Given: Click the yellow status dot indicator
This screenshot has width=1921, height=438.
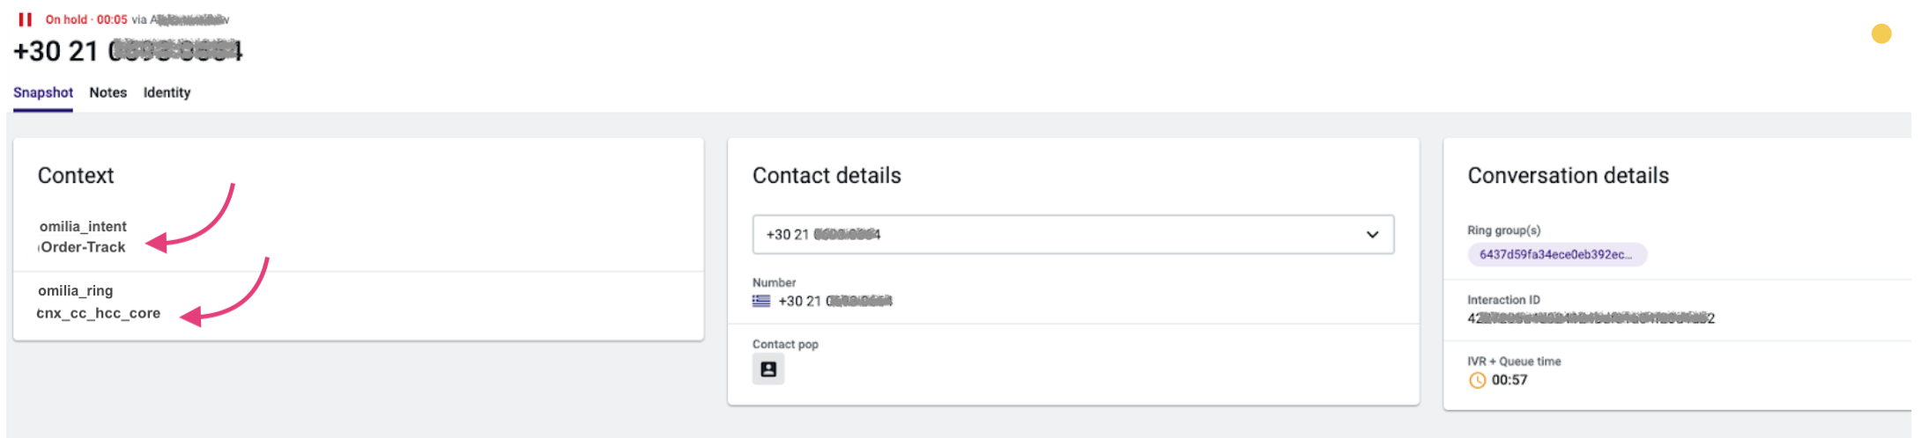Looking at the screenshot, I should click(x=1881, y=33).
